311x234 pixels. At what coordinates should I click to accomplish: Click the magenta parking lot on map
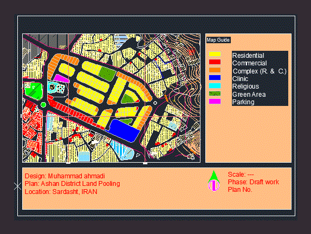click(x=61, y=78)
